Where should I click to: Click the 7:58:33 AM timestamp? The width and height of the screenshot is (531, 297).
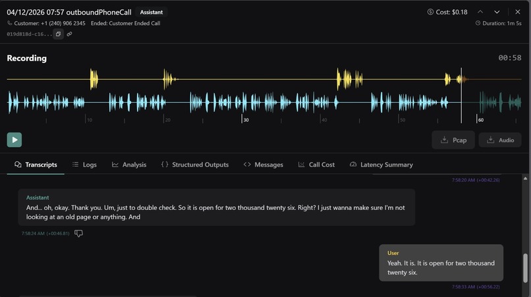[476, 287]
